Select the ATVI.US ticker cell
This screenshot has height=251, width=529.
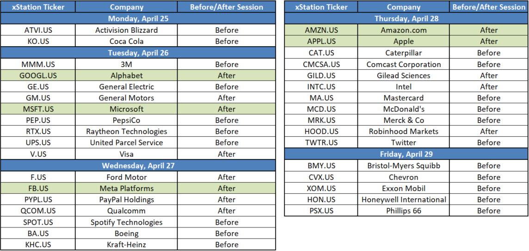(x=38, y=30)
